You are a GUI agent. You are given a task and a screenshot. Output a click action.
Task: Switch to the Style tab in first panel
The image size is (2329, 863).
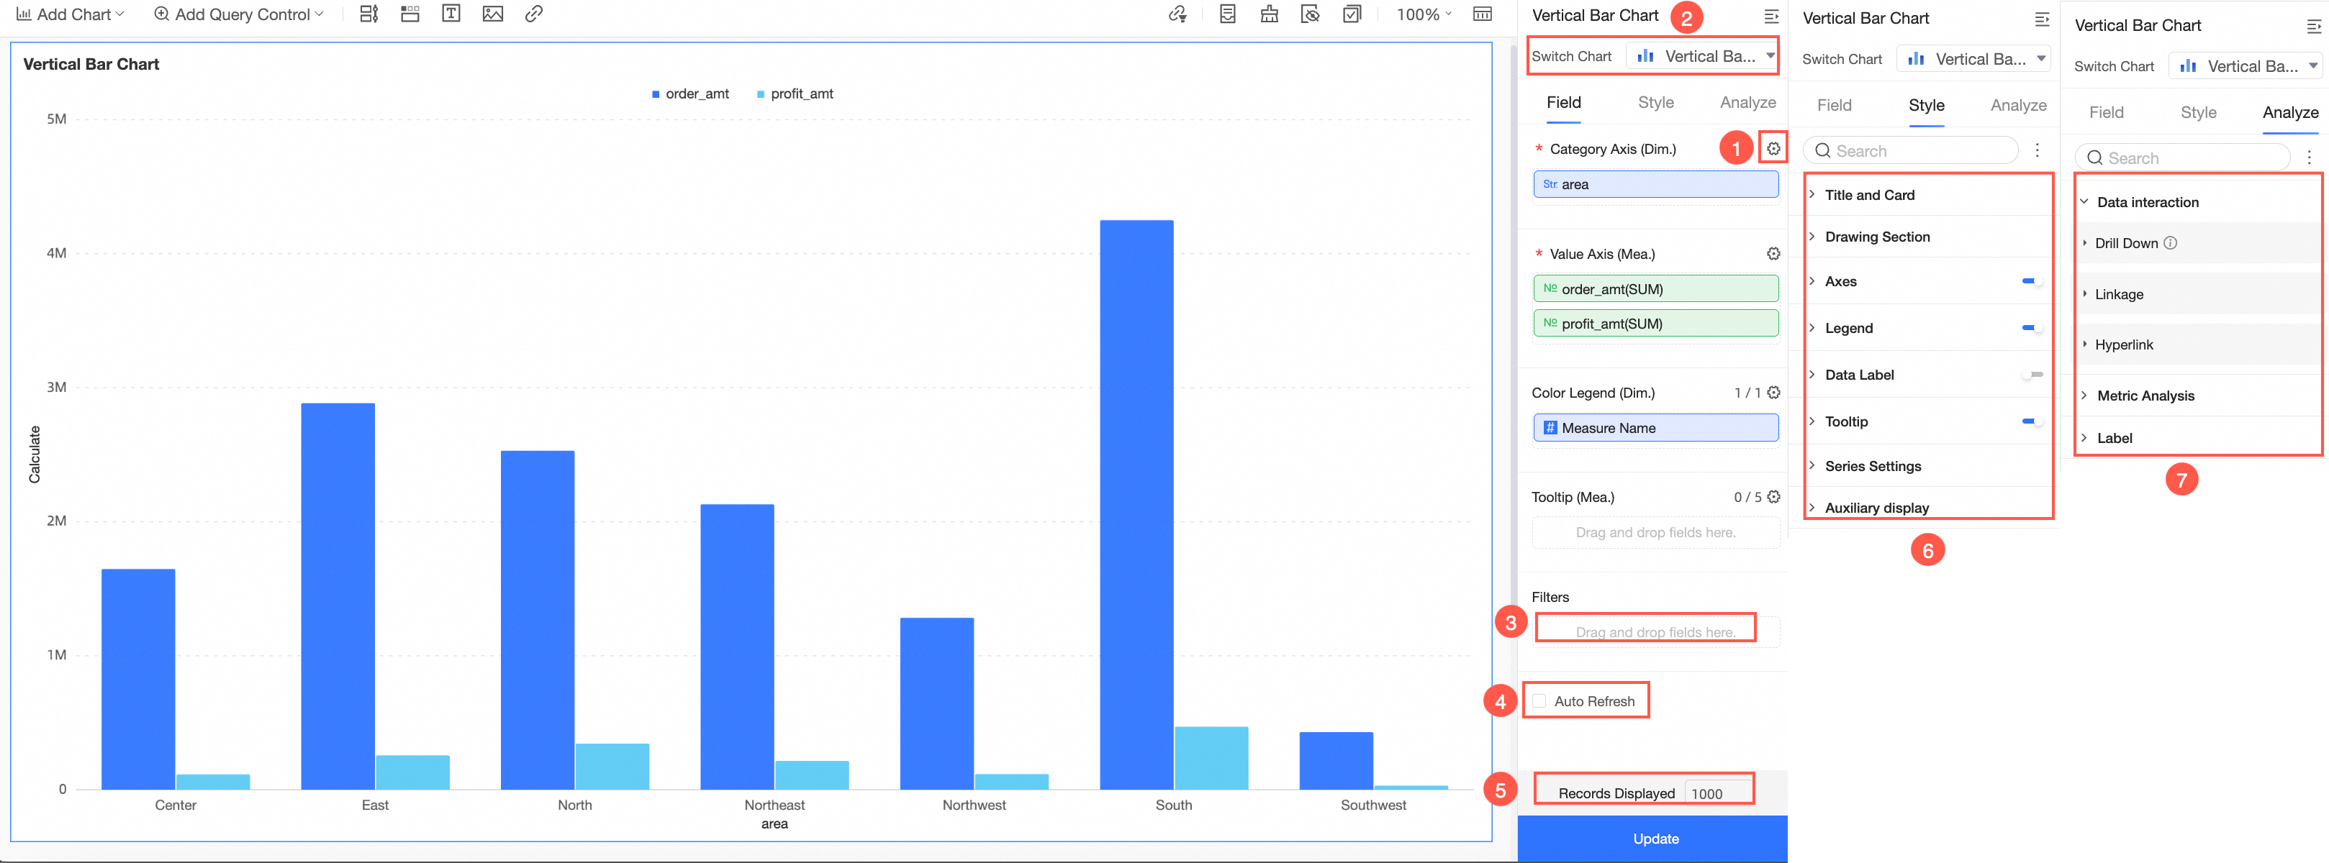1655,103
